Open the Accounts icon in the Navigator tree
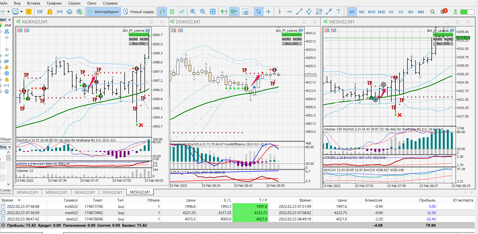The image size is (478, 234). tap(7, 31)
